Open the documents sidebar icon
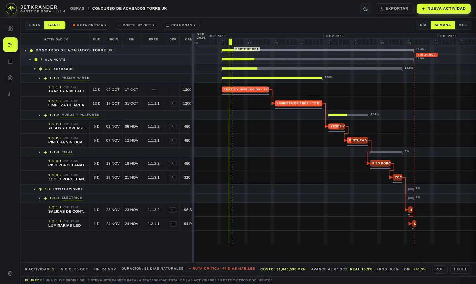 tap(10, 61)
